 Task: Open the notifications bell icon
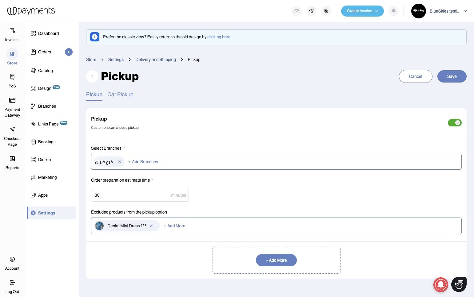(x=394, y=11)
